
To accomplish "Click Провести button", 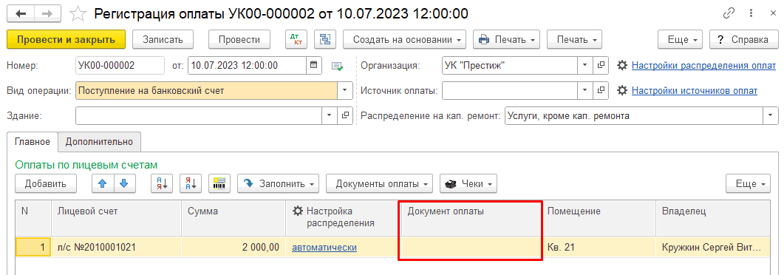I will pos(239,39).
